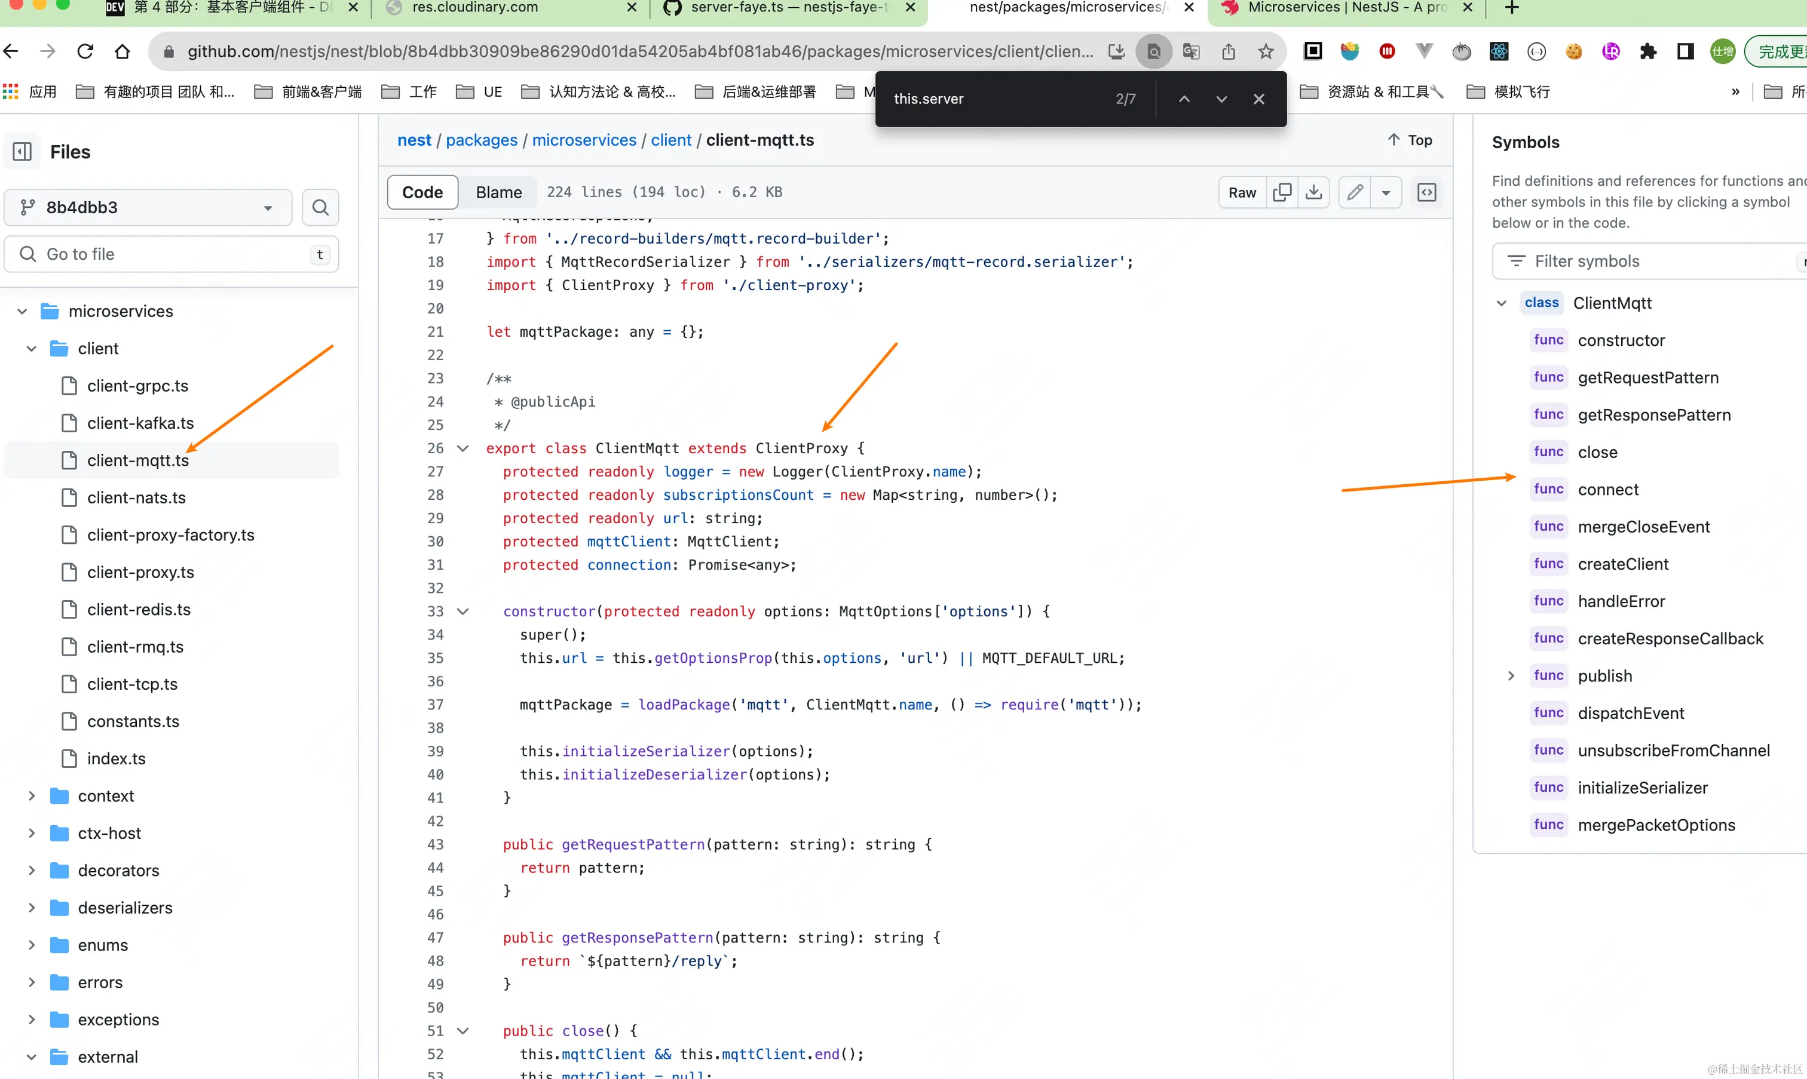Copy raw file contents icon
This screenshot has height=1079, width=1807.
pyautogui.click(x=1282, y=192)
